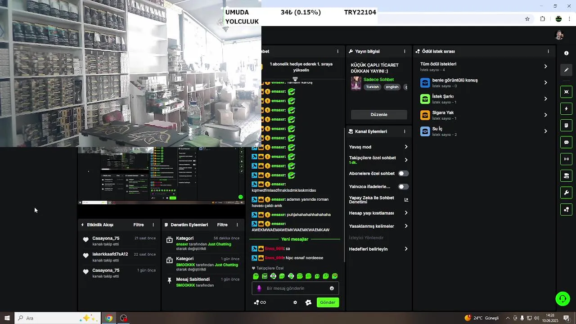Expand İstek Şarkı reward row
The image size is (576, 324).
(484, 99)
